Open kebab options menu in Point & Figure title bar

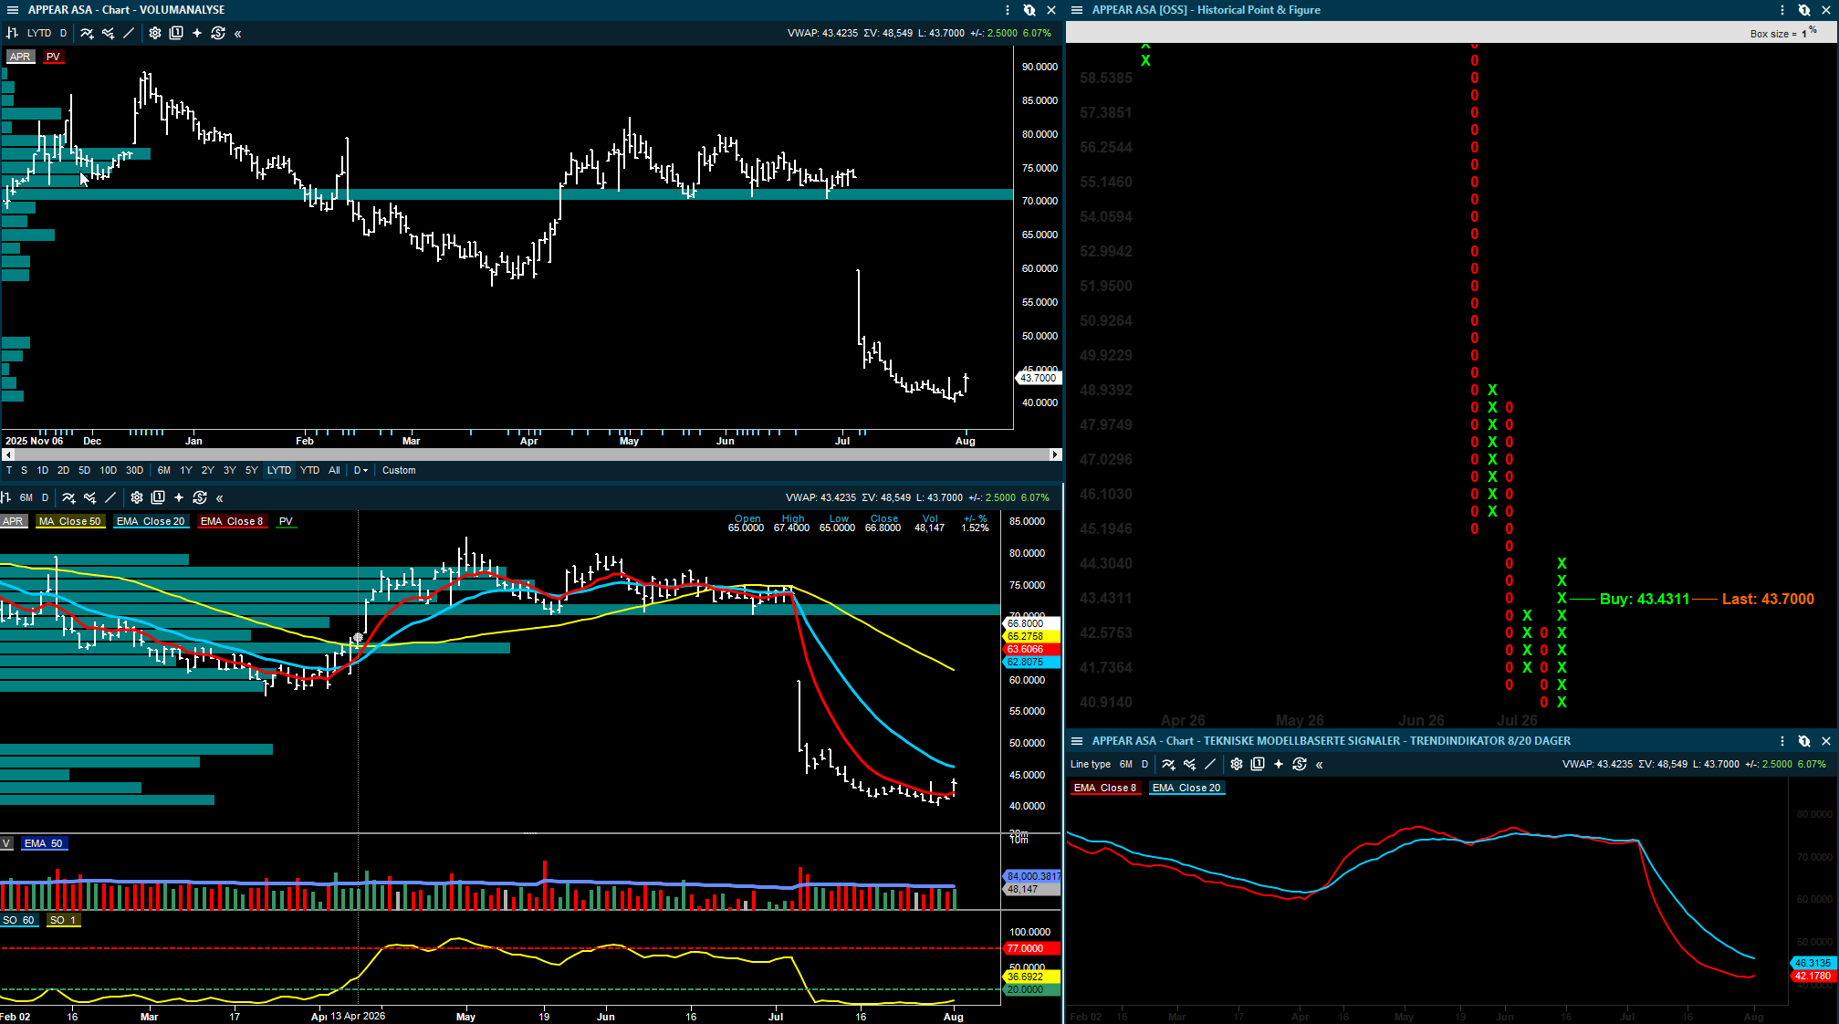(x=1782, y=10)
